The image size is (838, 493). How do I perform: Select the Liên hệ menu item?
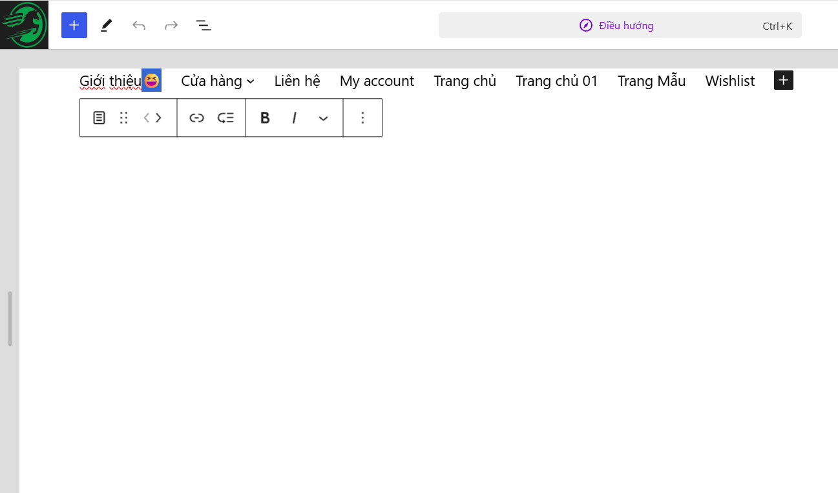click(x=297, y=81)
